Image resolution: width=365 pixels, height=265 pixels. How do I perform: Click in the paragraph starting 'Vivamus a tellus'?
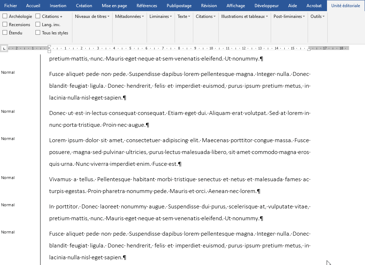click(180, 185)
